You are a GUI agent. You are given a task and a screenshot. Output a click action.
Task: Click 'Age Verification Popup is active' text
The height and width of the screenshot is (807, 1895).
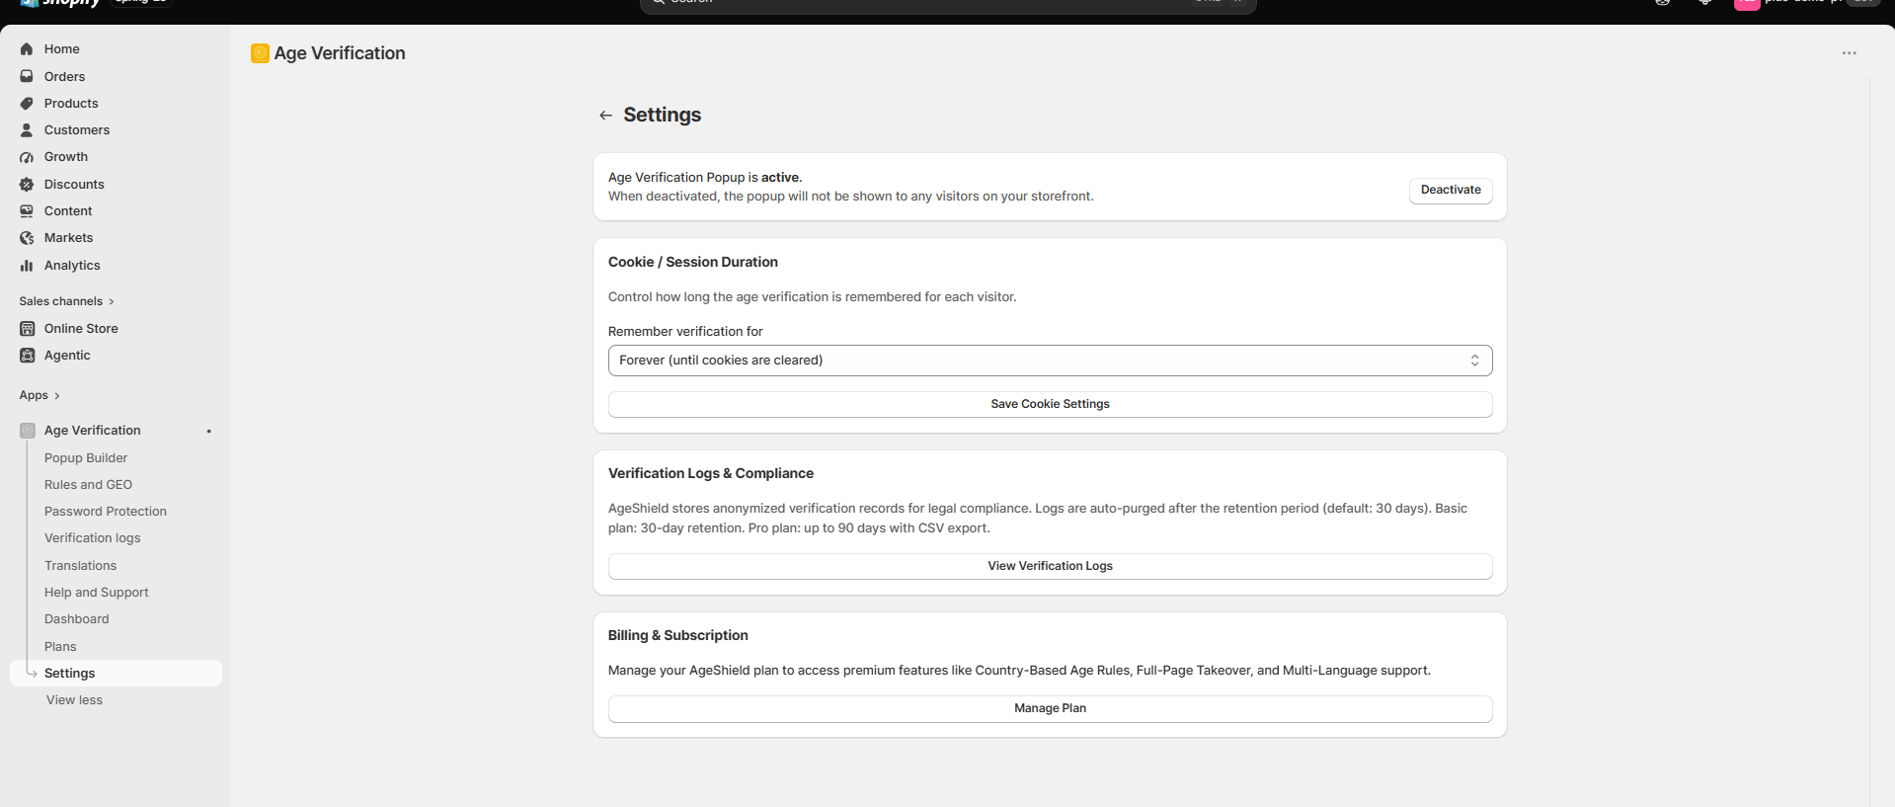click(x=705, y=178)
